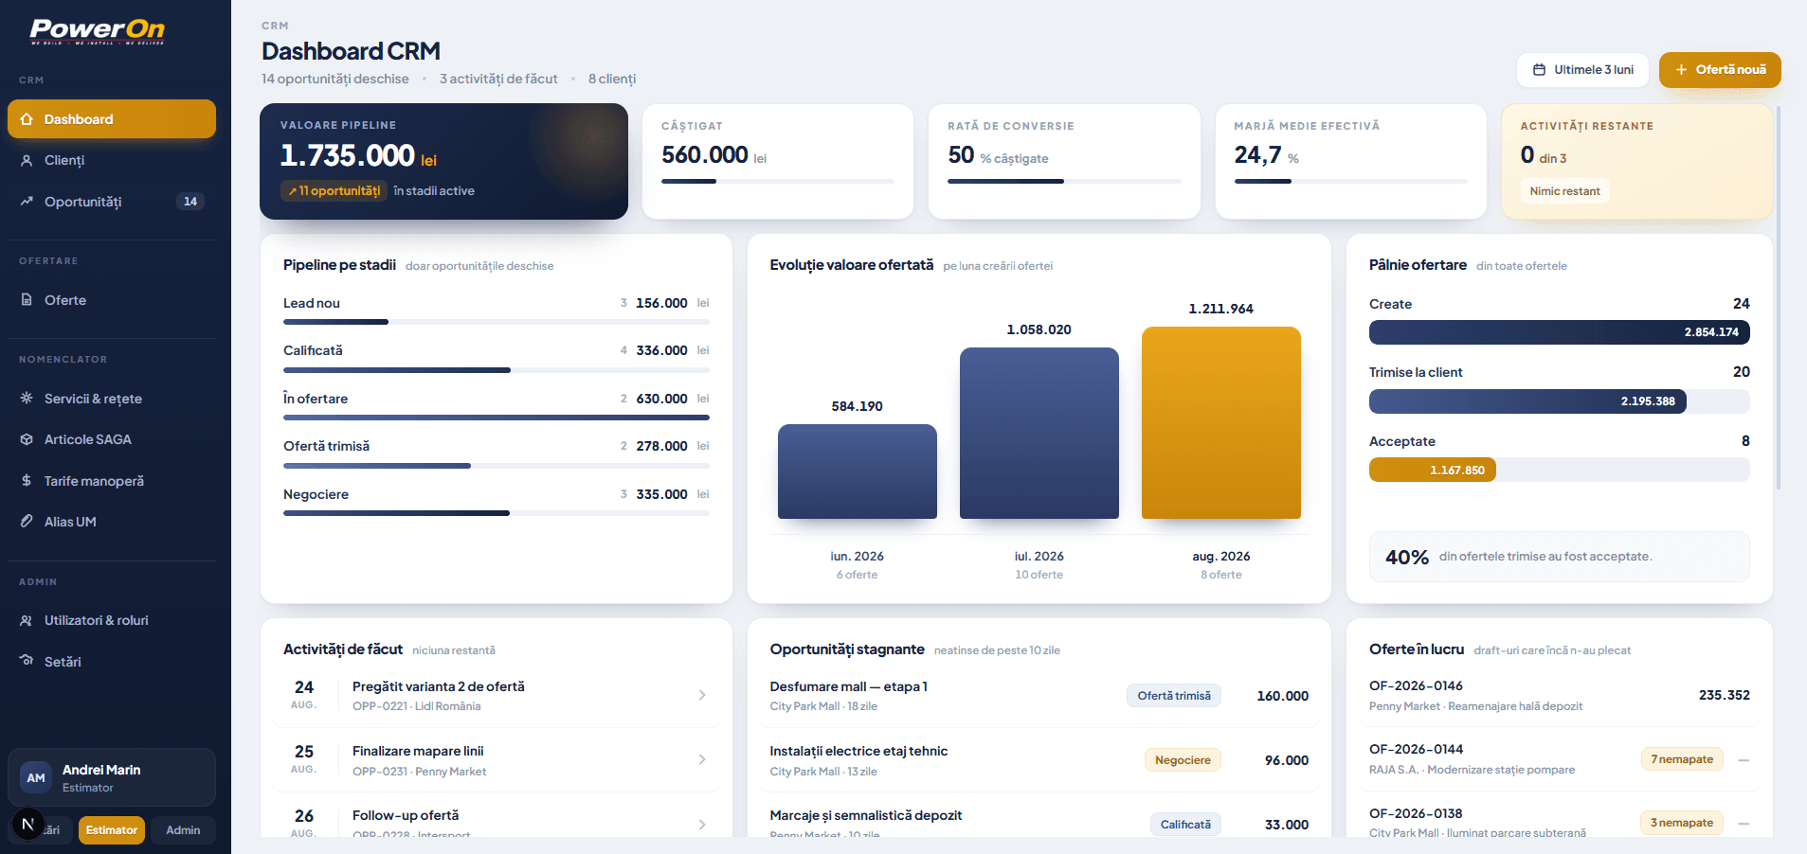
Task: Open Servicii & rețete nomenclator page
Action: pyautogui.click(x=112, y=399)
